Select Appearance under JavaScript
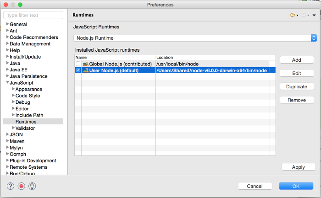321x198 pixels. pyautogui.click(x=29, y=89)
